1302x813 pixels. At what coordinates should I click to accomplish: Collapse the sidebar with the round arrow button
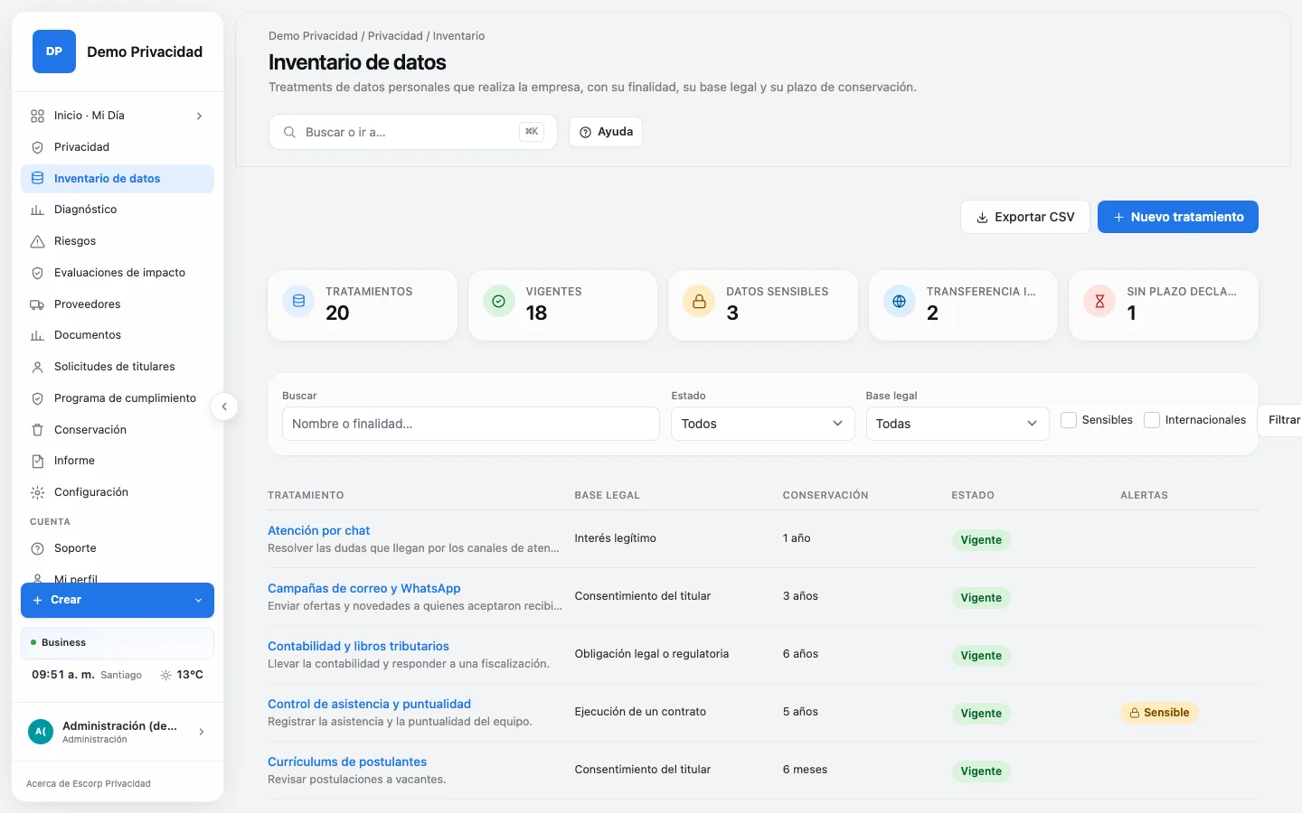click(224, 406)
